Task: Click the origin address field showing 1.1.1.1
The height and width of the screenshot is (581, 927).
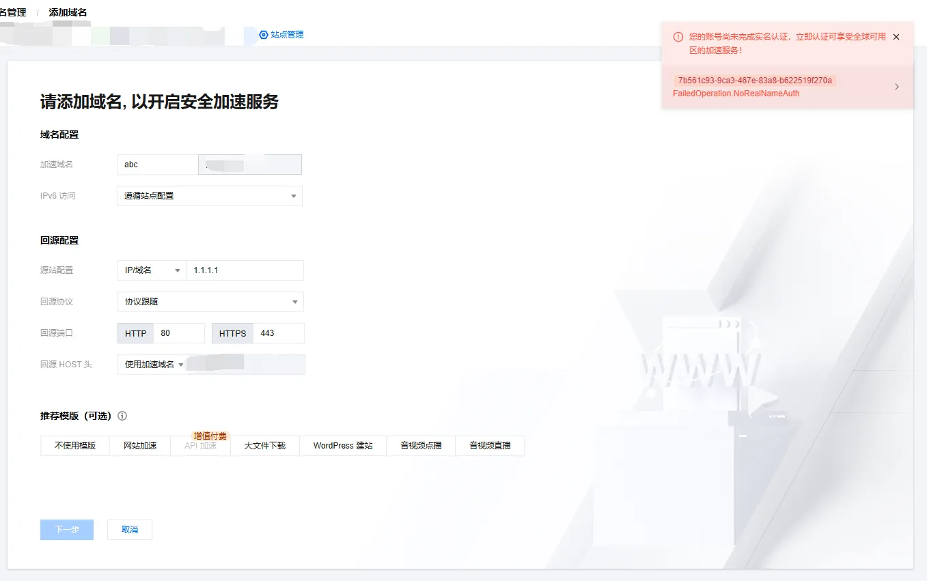Action: pos(244,270)
